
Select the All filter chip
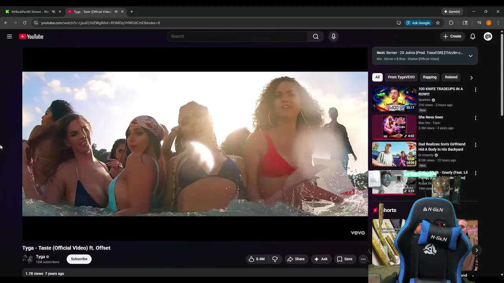377,77
